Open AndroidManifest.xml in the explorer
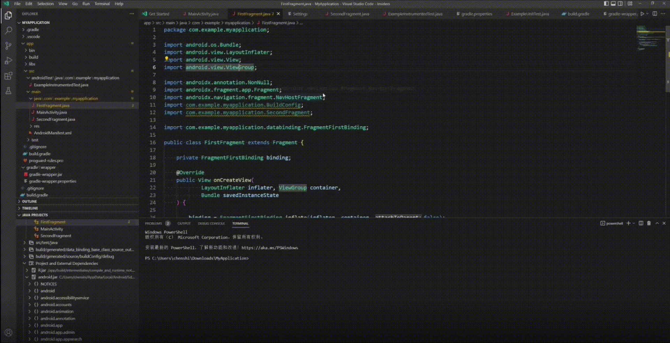This screenshot has width=670, height=343. pos(52,133)
